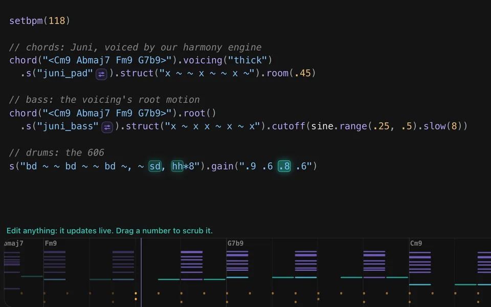Click the bass struct pattern string
The image size is (491, 307).
tap(214, 126)
